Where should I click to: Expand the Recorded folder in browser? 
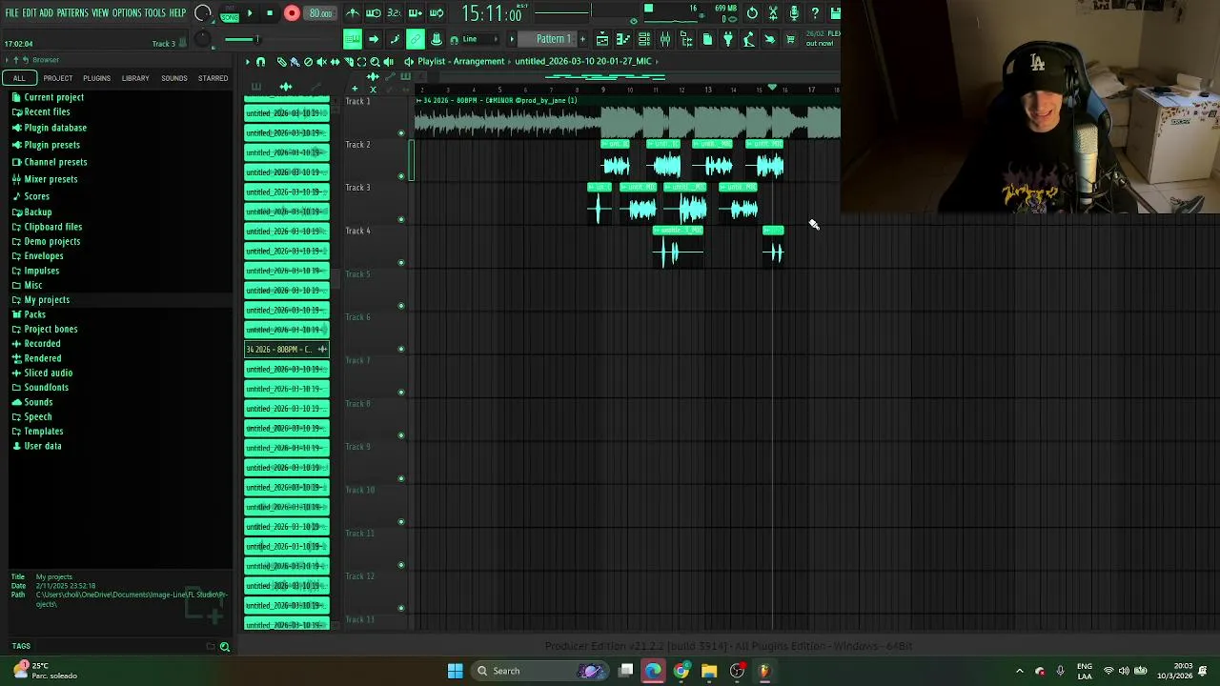pyautogui.click(x=42, y=344)
